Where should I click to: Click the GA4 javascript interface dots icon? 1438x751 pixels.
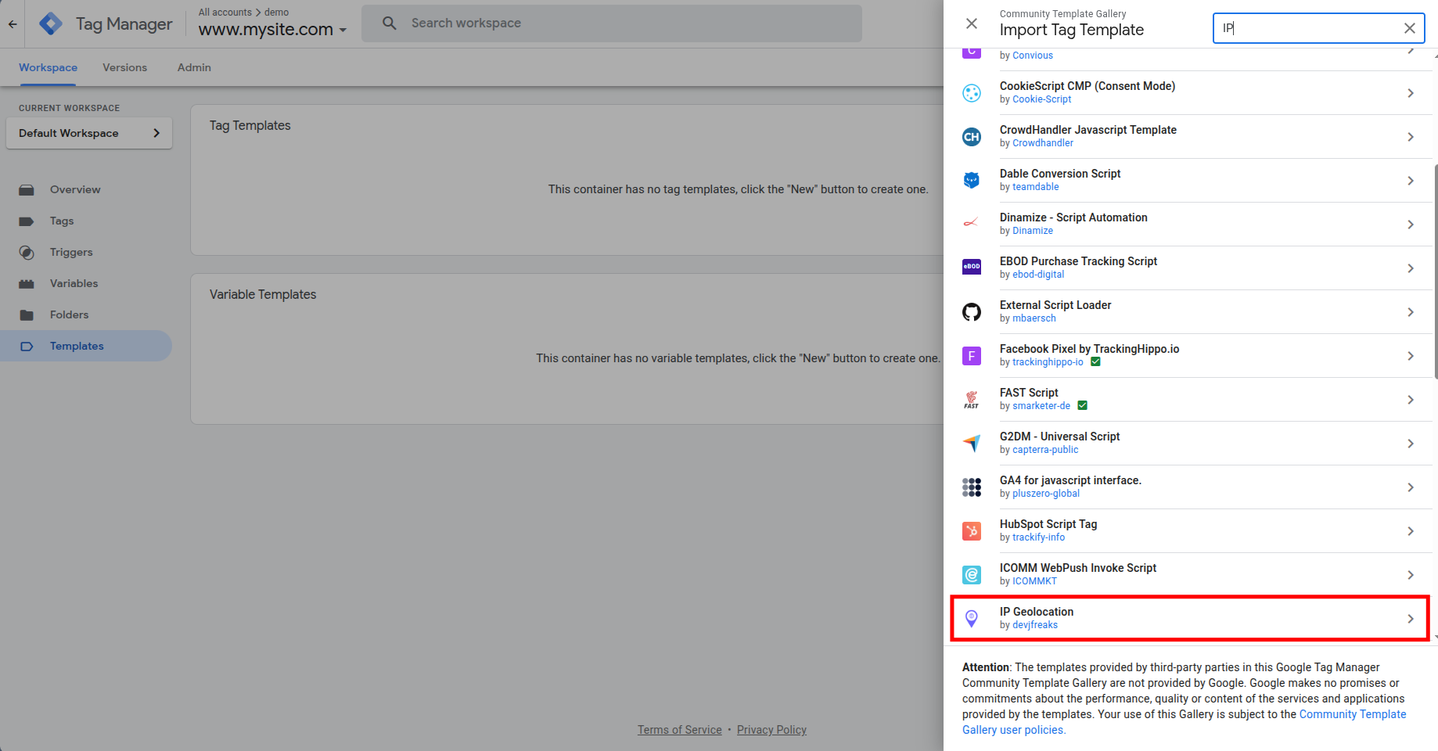[x=972, y=487]
